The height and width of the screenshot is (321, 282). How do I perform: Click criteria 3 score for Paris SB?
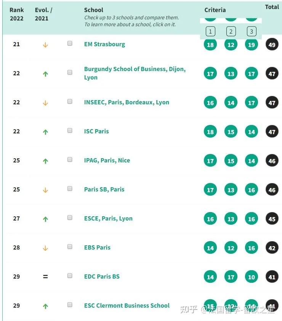[252, 190]
